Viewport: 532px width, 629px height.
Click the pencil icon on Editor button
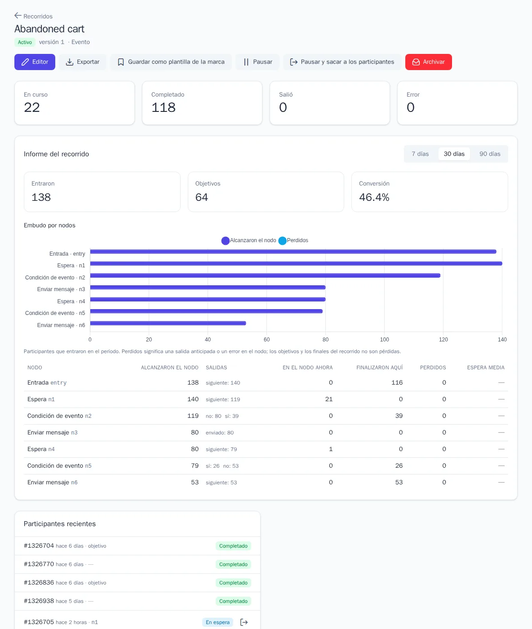coord(26,62)
